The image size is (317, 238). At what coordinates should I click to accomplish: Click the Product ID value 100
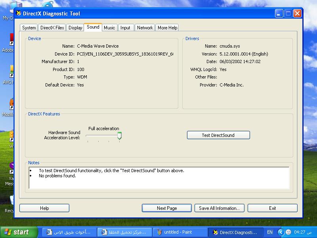[x=80, y=69]
